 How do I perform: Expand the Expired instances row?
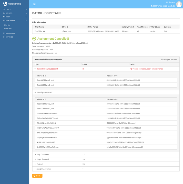35,164
